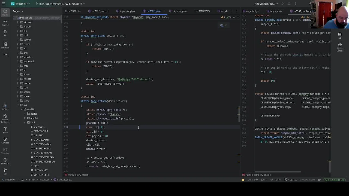349x196 pixels.
Task: Show more tool windows ellipsis
Action: coord(5,54)
